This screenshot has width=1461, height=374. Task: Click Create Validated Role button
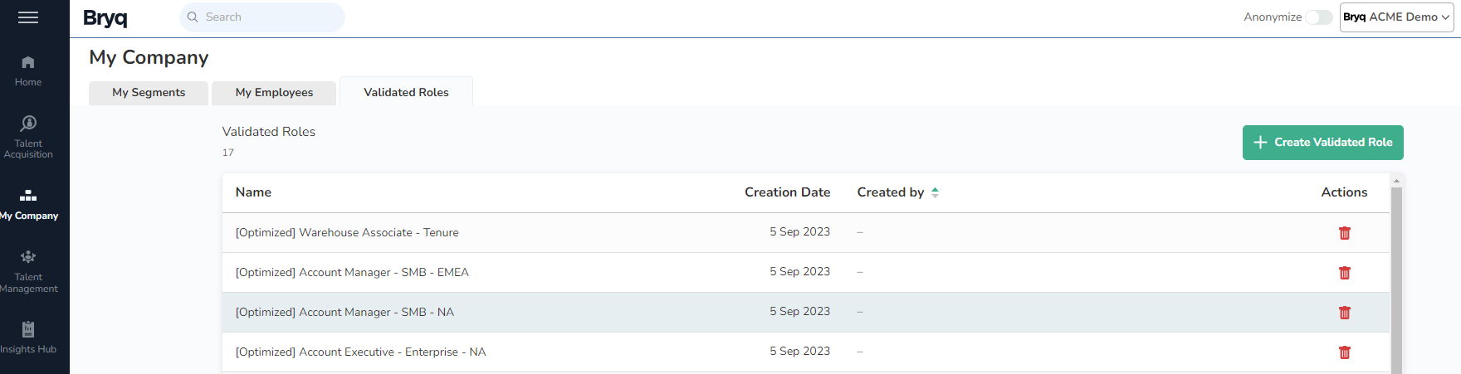point(1322,143)
